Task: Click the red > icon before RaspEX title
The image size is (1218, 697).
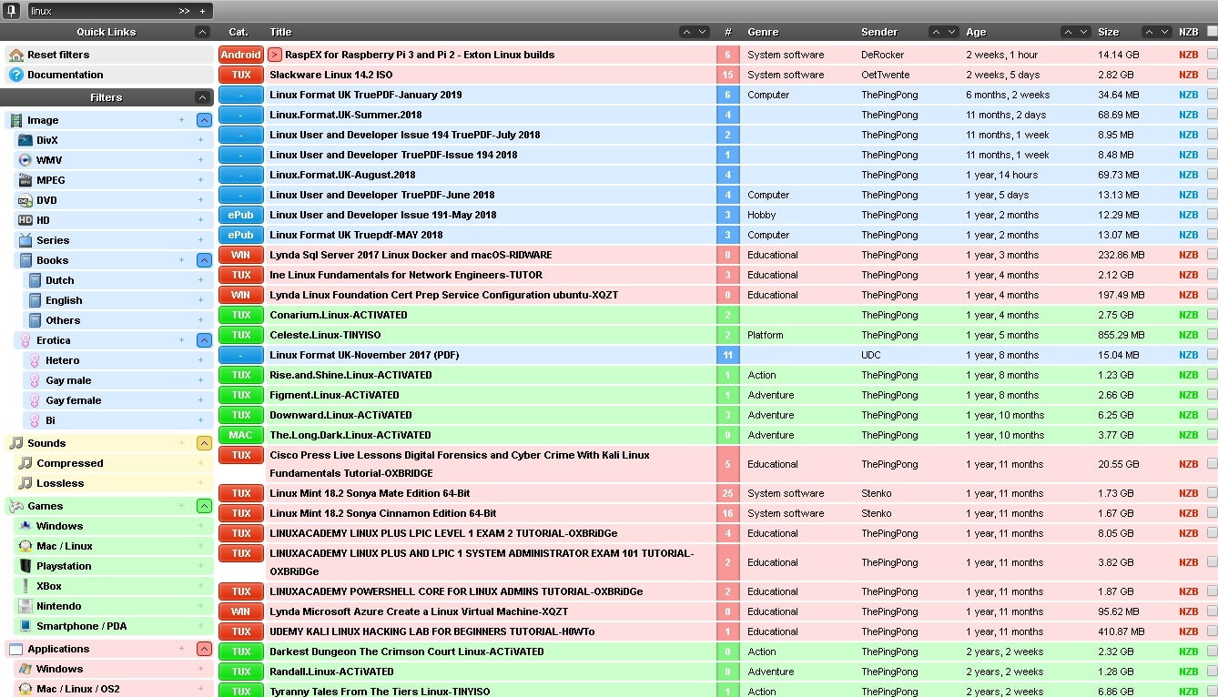Action: coord(275,55)
